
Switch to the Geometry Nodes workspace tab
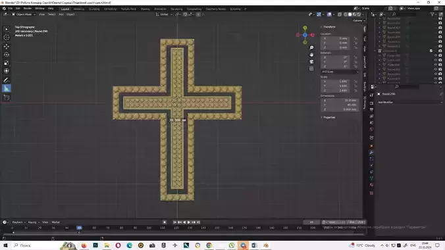point(216,9)
